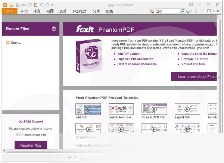Click the Learn more about PhantomPDF button
The height and width of the screenshot is (163, 224).
pos(194,76)
